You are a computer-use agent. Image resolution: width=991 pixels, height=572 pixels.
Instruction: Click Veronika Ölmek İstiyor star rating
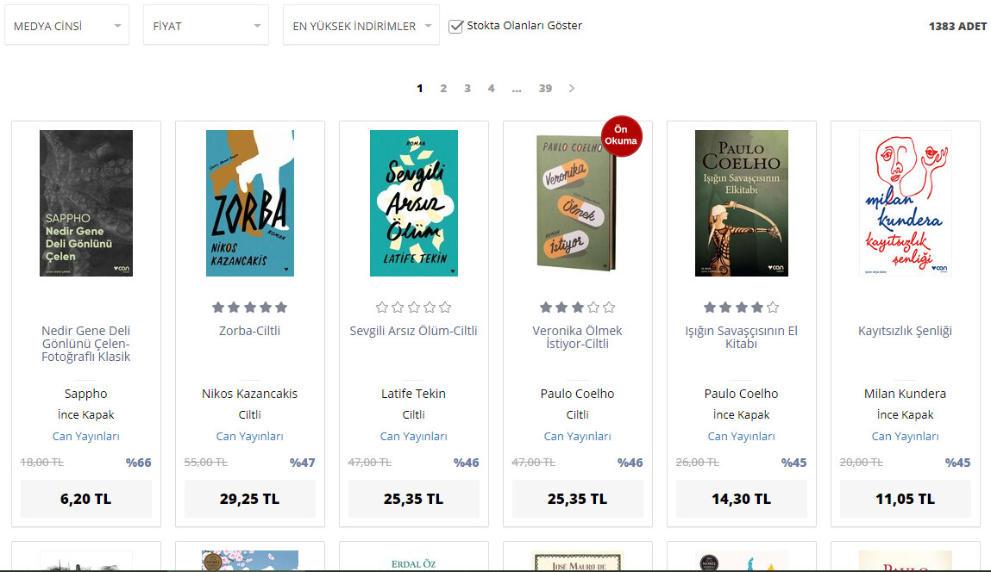point(577,308)
